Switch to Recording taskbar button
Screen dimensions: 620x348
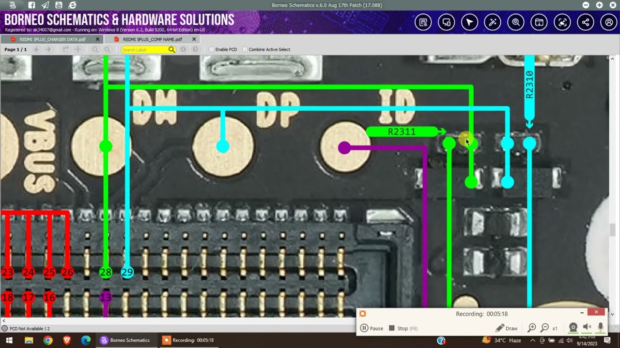point(188,340)
